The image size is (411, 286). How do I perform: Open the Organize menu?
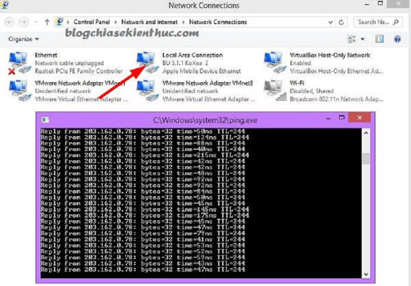[x=23, y=39]
